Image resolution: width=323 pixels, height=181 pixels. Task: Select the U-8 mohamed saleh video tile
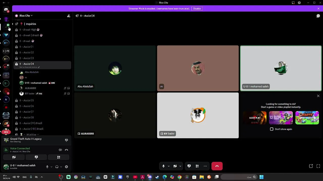pos(281,68)
